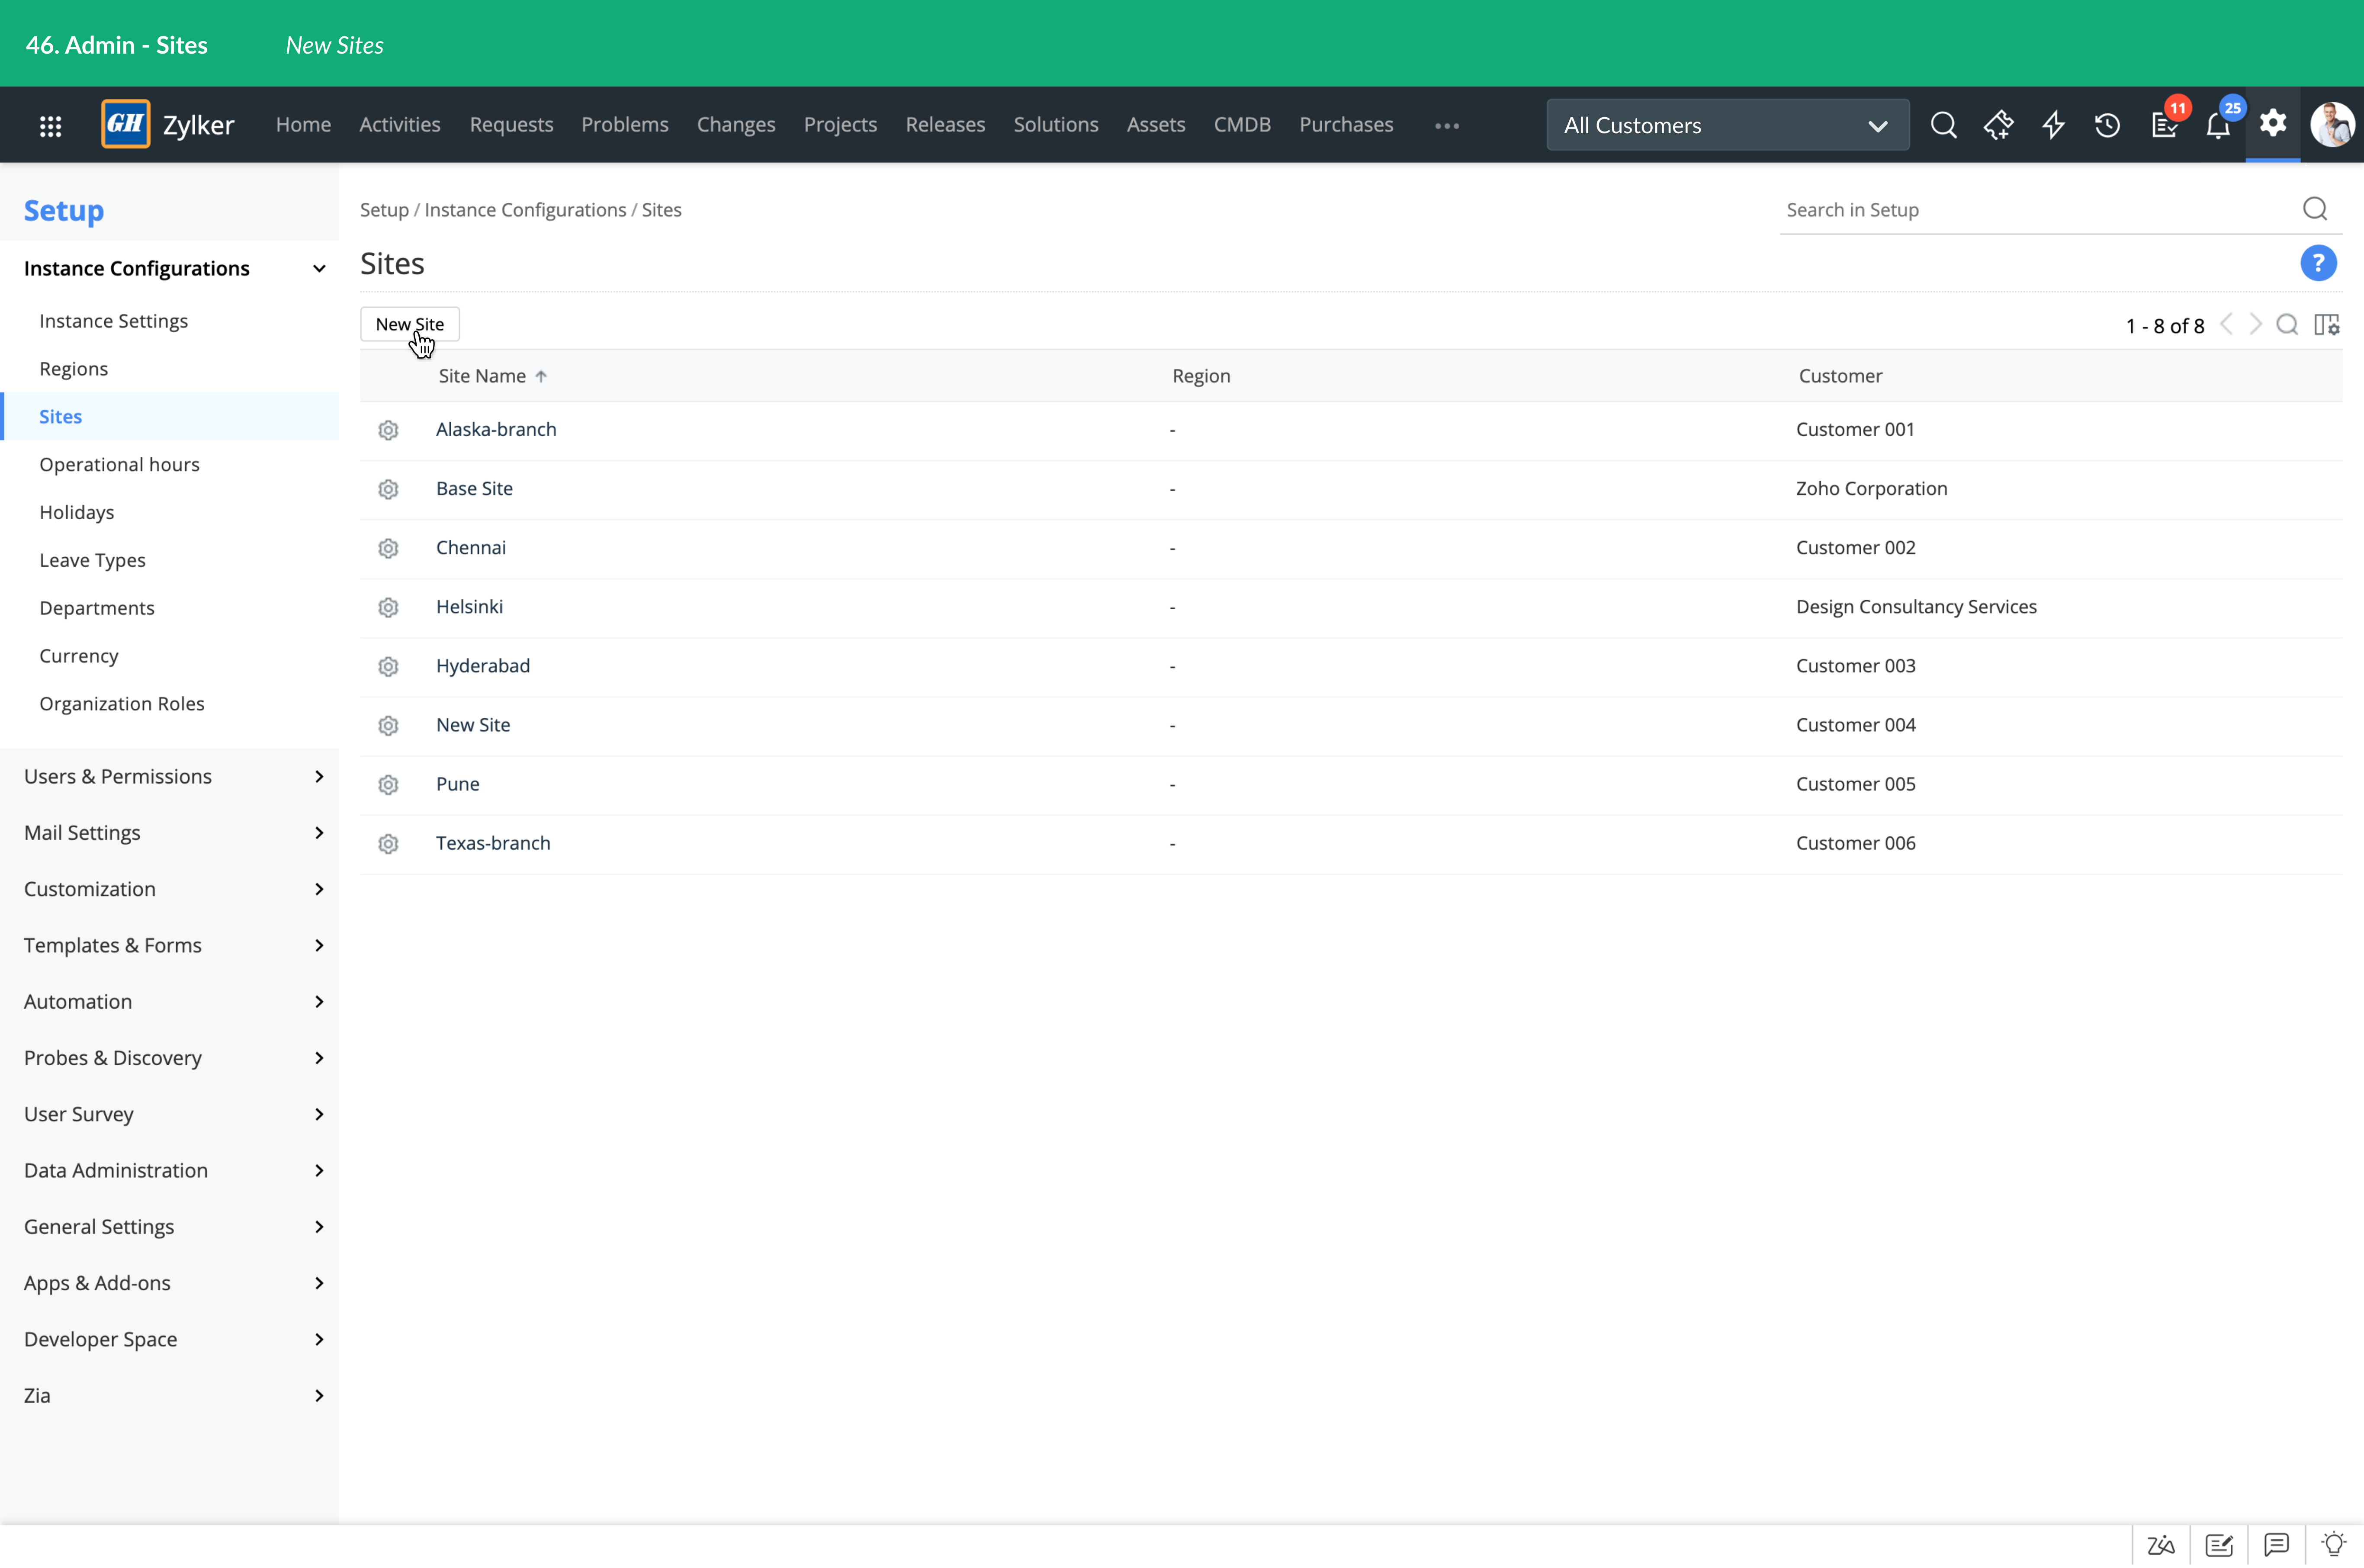Click the search icon in Setup search
The width and height of the screenshot is (2364, 1568).
coord(2315,209)
